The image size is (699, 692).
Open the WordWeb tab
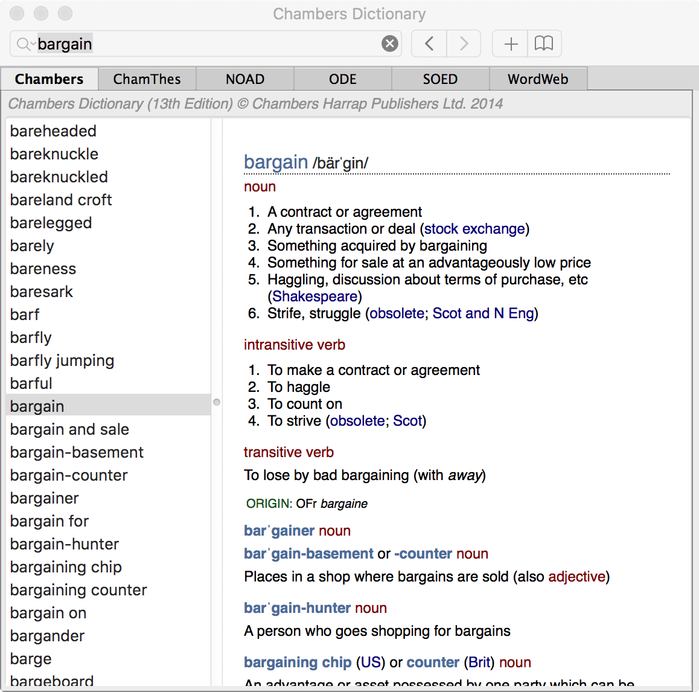538,79
